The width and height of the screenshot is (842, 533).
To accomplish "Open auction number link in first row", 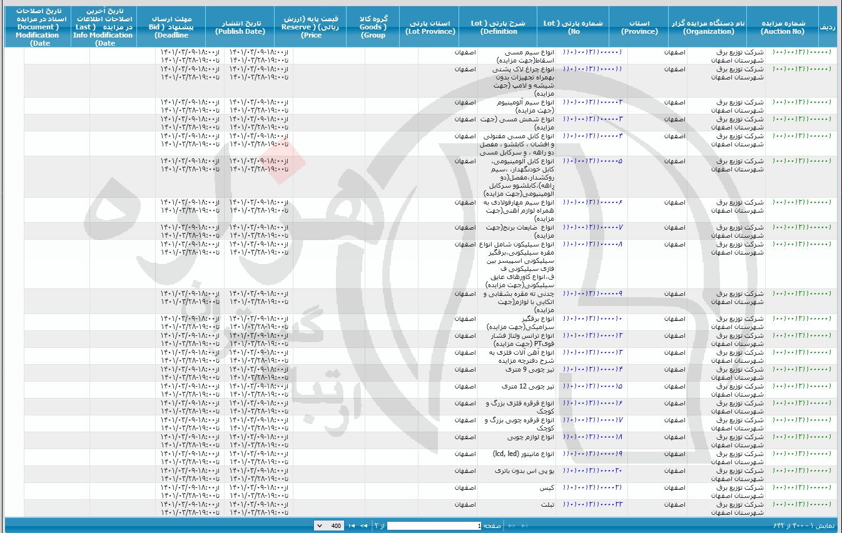I will [803, 52].
